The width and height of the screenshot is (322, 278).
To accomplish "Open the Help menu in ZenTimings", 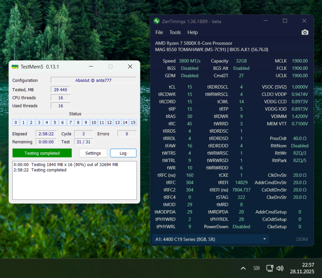I will [x=192, y=32].
